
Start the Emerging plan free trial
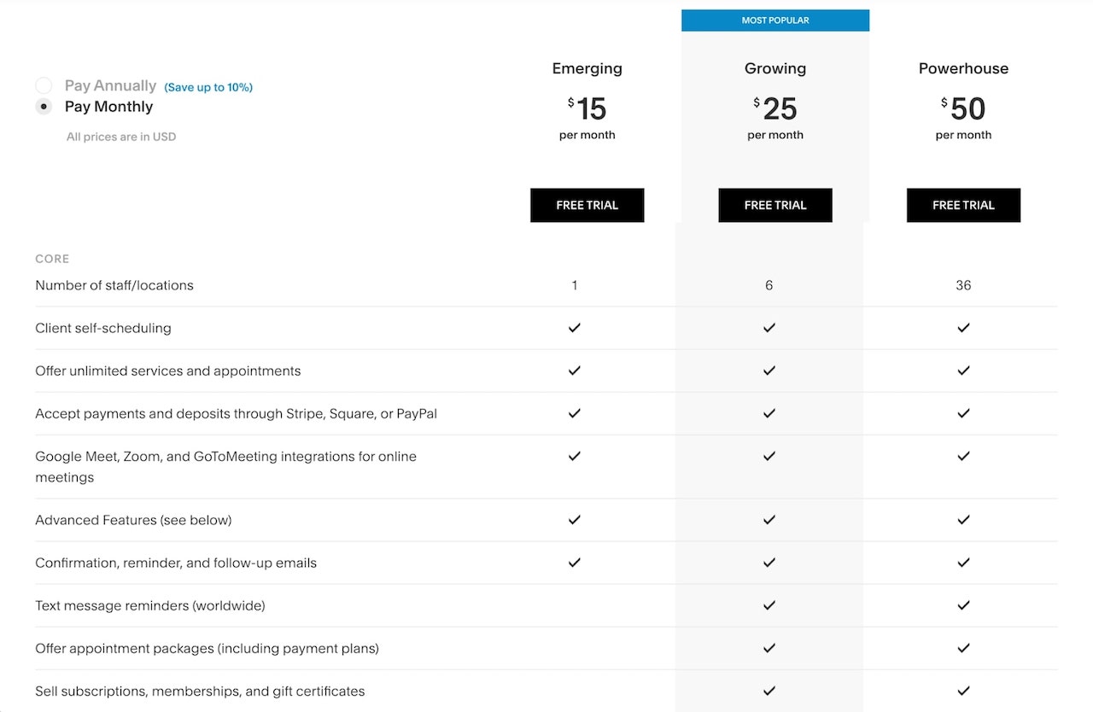tap(587, 205)
